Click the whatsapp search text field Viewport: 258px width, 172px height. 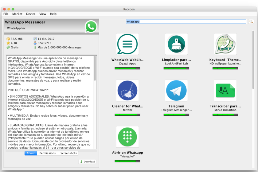[186, 21]
